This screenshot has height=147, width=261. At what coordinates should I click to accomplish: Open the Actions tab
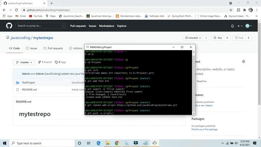click(76, 48)
